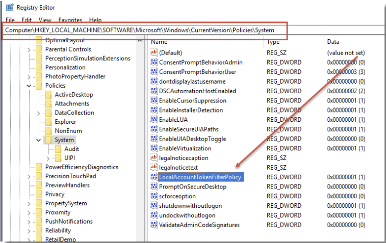Expand the DataCollection key

[38, 114]
